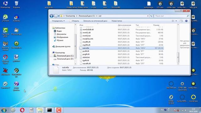The width and height of the screenshot is (201, 113).
Task: Select sally.gmk file on the desktop
Action: pyautogui.click(x=193, y=5)
